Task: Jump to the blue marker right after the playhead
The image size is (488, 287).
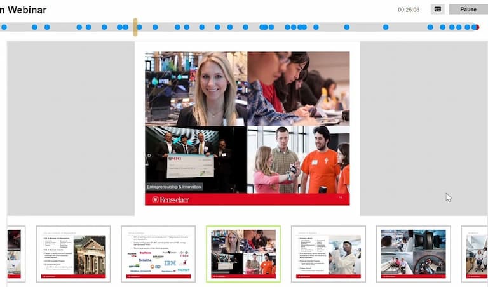Action: coord(139,27)
